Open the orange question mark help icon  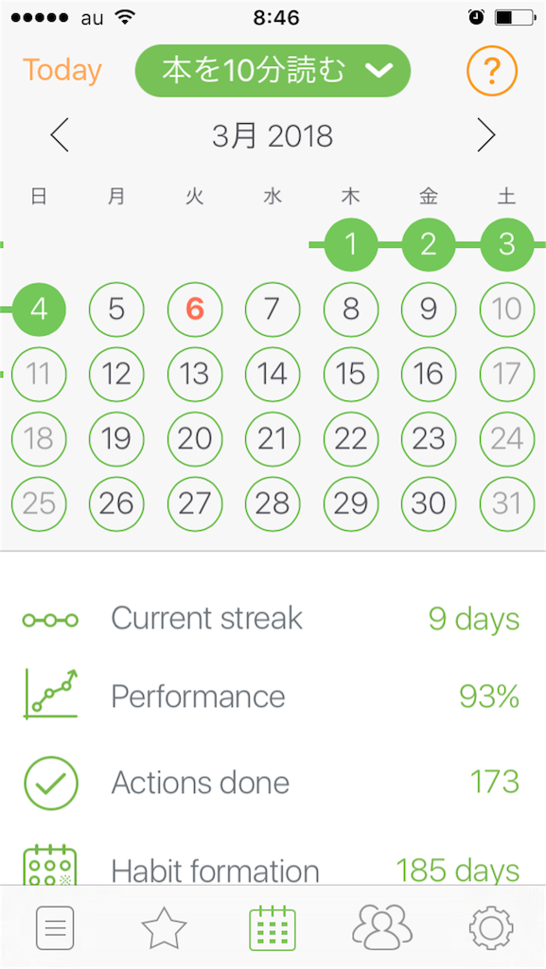[492, 71]
